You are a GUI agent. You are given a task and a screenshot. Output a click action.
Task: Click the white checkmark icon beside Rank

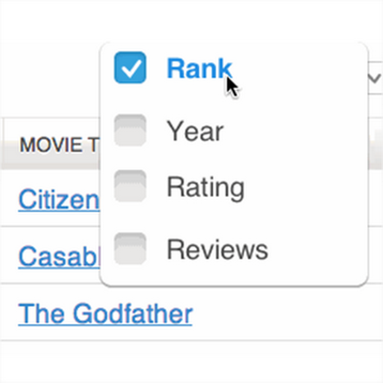(x=130, y=68)
